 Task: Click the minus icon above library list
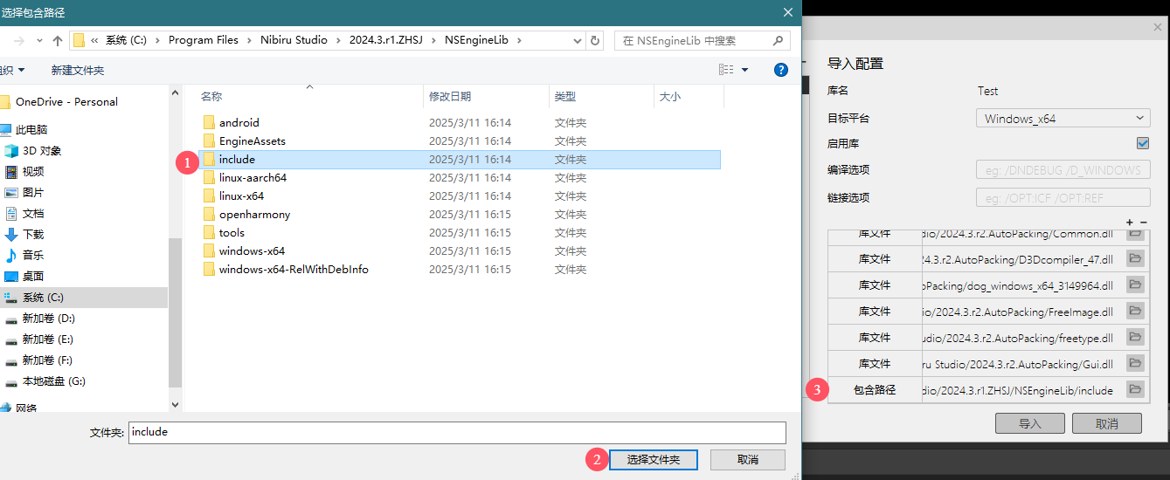click(1143, 223)
